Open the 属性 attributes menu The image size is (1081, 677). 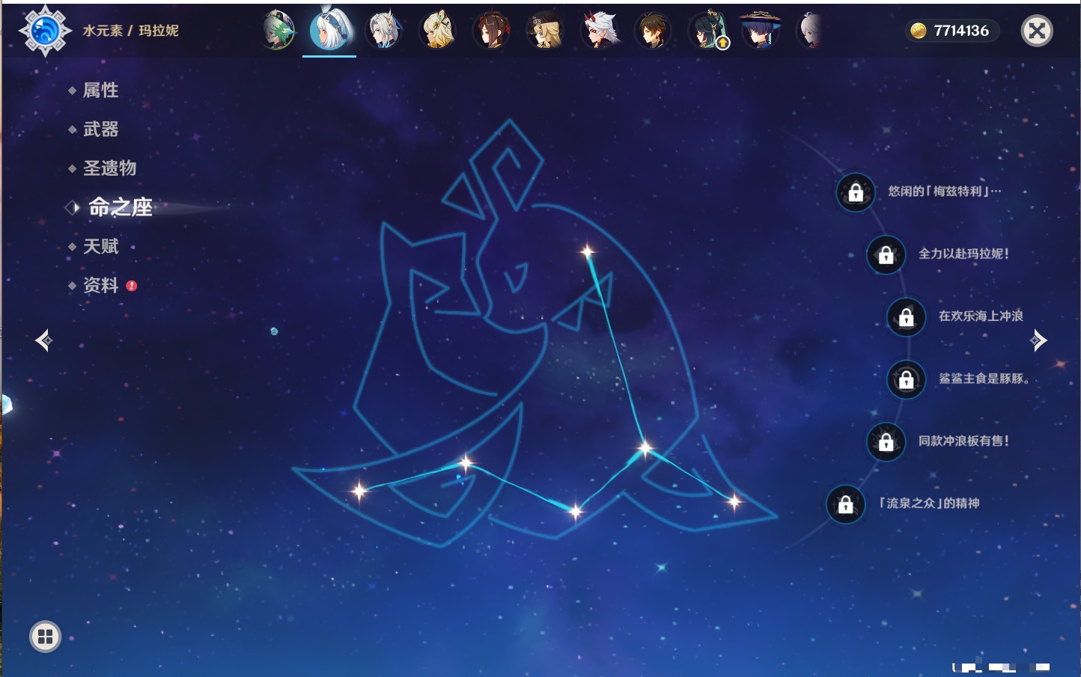pyautogui.click(x=100, y=91)
